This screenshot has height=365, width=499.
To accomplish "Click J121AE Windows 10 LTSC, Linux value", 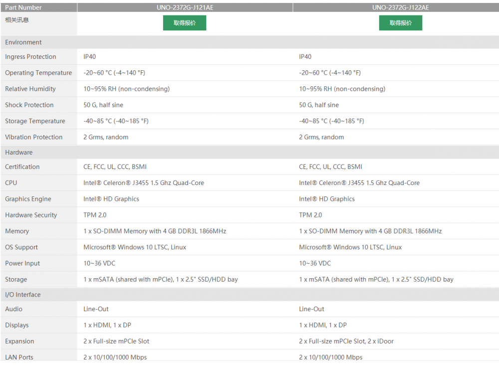I will click(135, 247).
